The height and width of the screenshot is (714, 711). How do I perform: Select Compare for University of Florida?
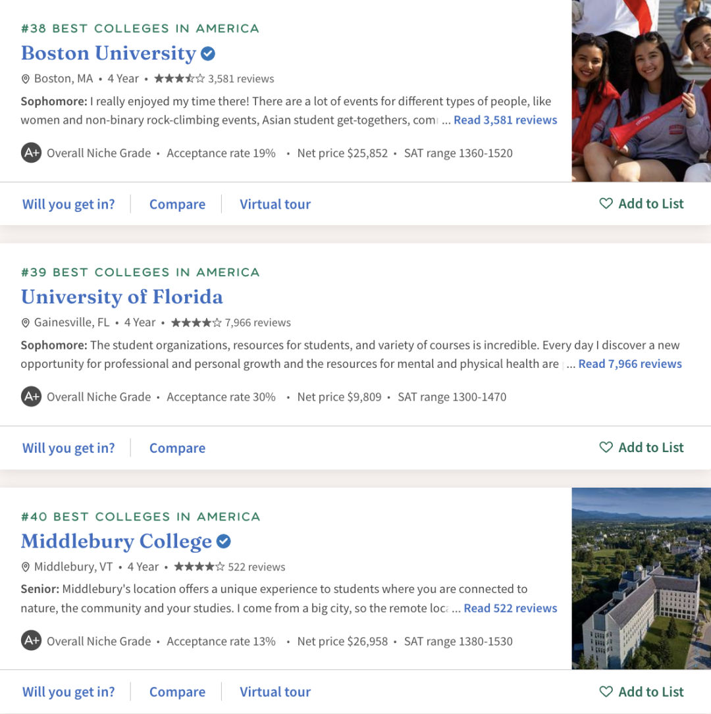pyautogui.click(x=177, y=448)
